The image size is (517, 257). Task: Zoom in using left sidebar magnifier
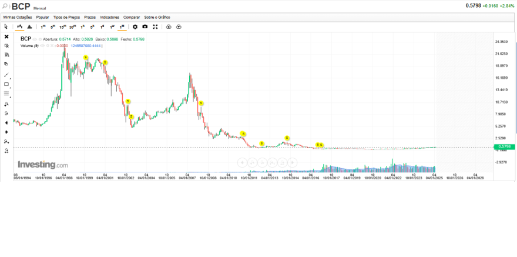[6, 104]
